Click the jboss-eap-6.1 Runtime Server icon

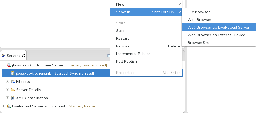8,65
